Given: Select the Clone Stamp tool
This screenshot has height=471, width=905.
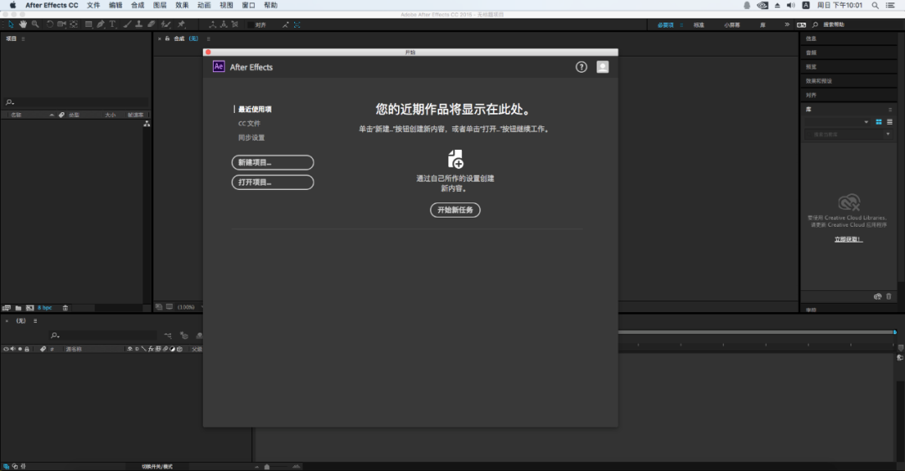Looking at the screenshot, I should click(x=139, y=24).
